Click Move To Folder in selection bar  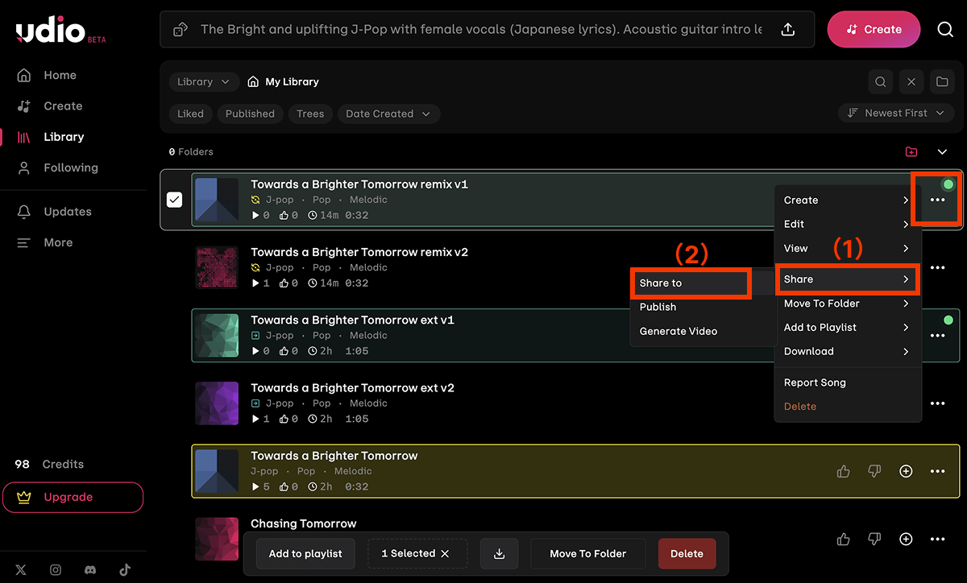click(588, 553)
